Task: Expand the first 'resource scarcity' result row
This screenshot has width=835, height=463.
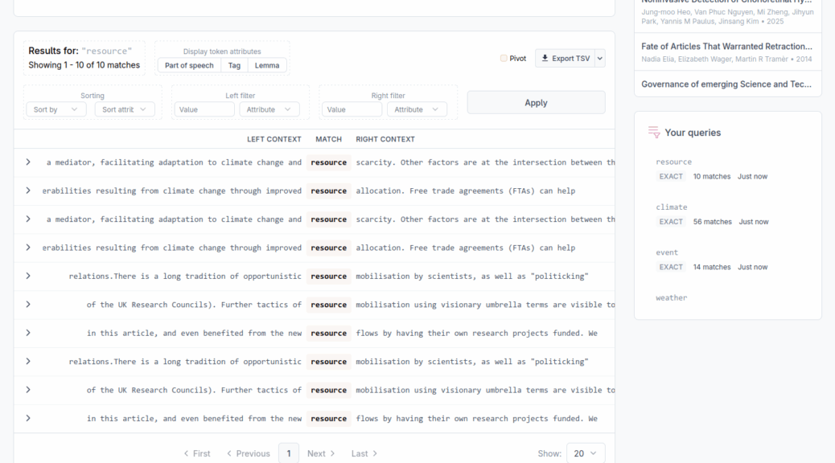Action: [28, 162]
